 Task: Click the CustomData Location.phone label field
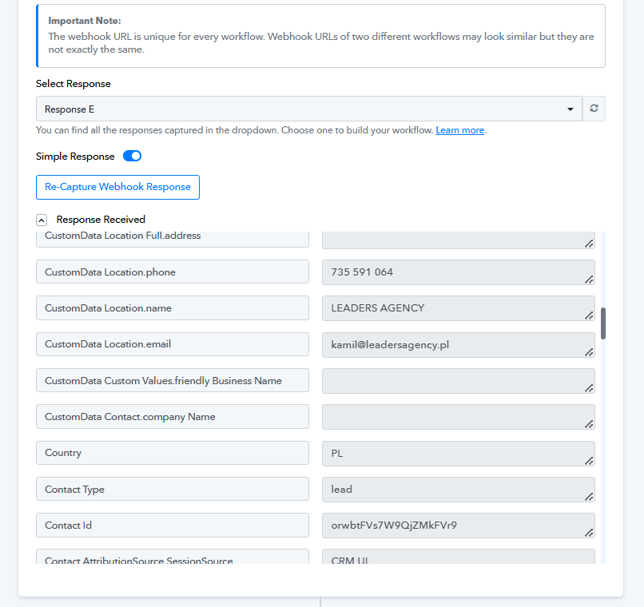coord(173,272)
